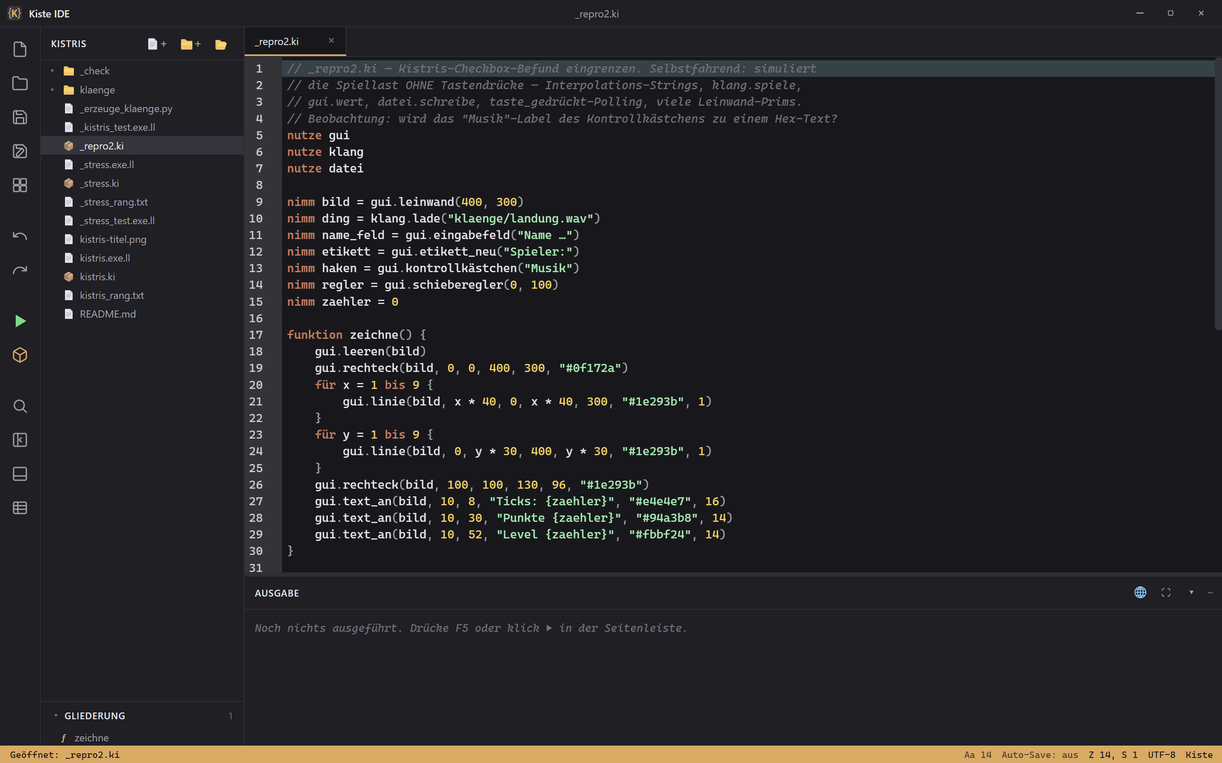Toggle the bottom panel layout icon
Viewport: 1222px width, 763px height.
pos(20,474)
